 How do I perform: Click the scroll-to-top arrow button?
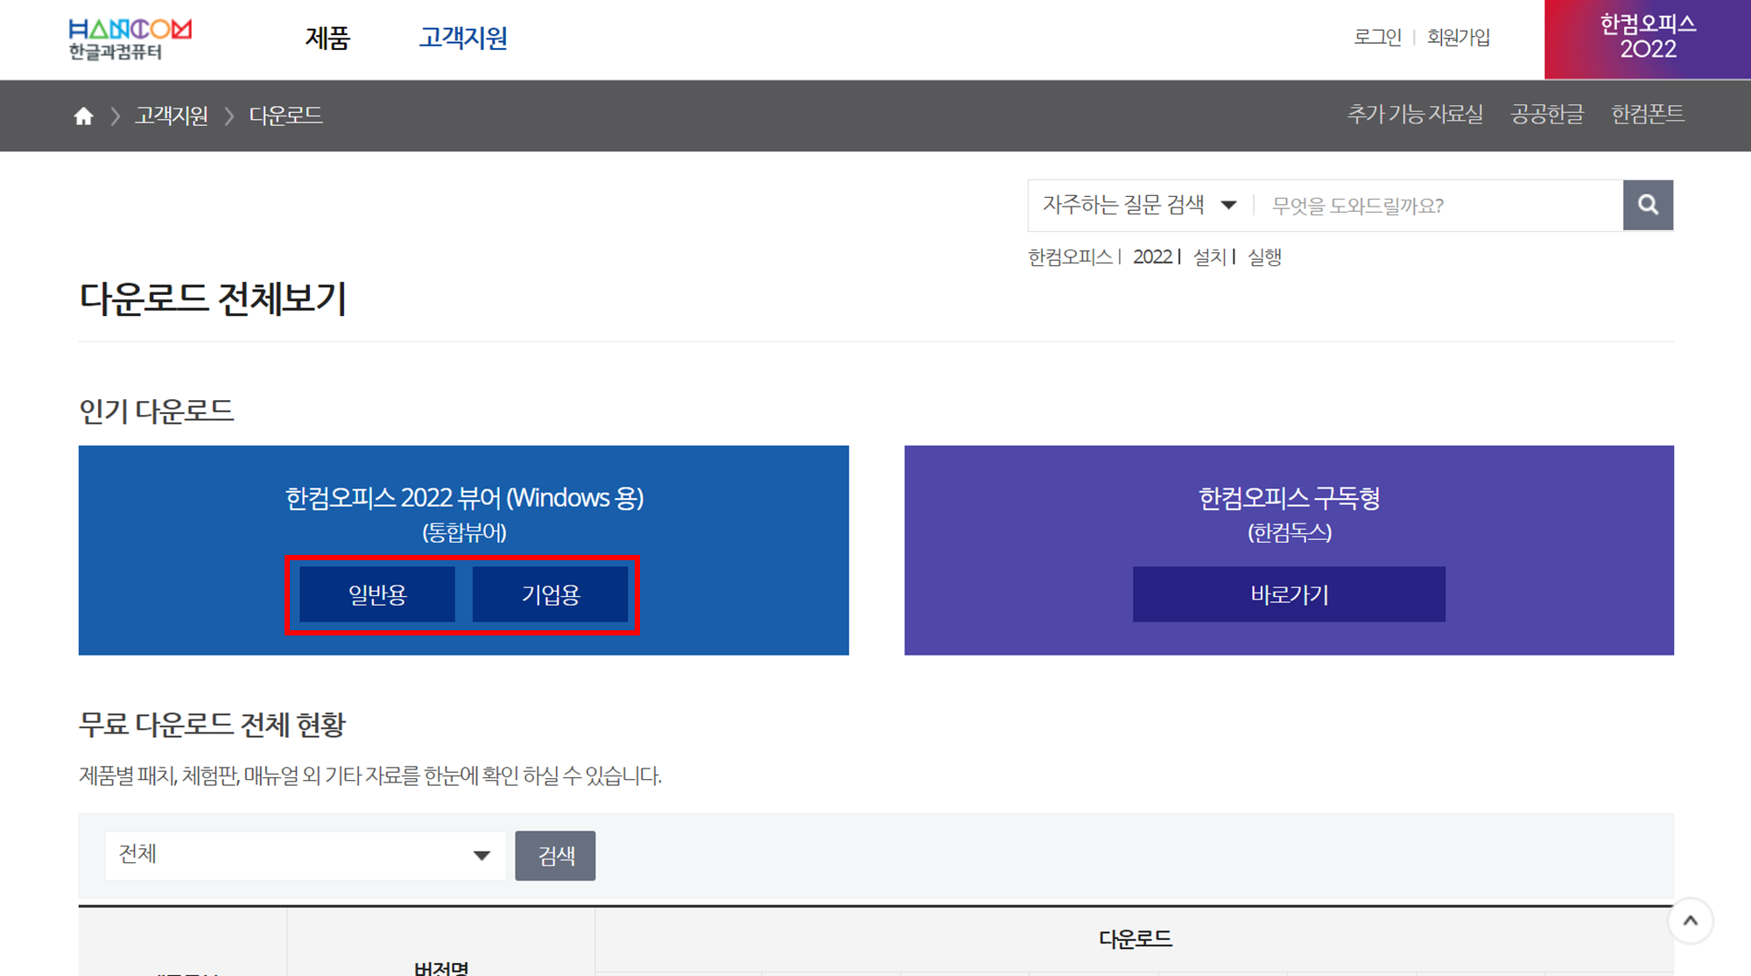click(x=1691, y=921)
